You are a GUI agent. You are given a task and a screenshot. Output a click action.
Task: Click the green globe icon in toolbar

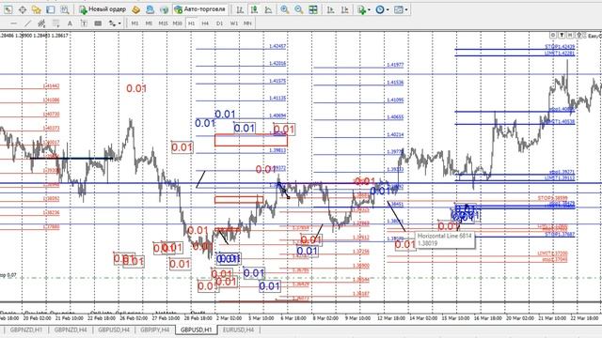point(164,9)
